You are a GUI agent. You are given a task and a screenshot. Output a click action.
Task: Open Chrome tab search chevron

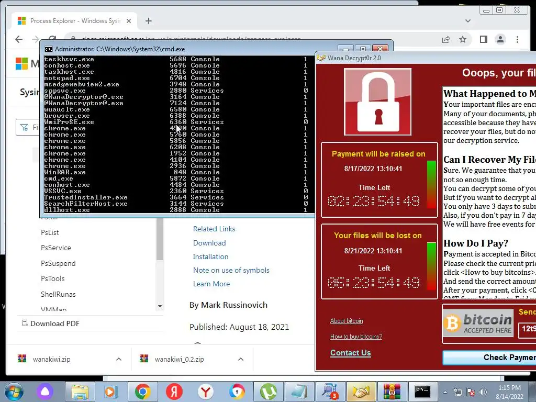pos(468,21)
